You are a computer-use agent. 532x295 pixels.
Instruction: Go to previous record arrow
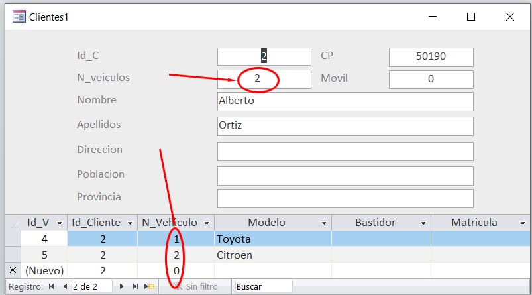coord(65,286)
